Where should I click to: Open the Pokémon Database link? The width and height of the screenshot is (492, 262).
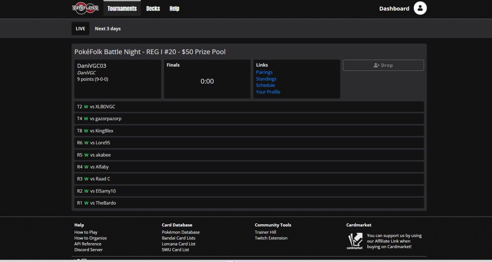(x=181, y=232)
